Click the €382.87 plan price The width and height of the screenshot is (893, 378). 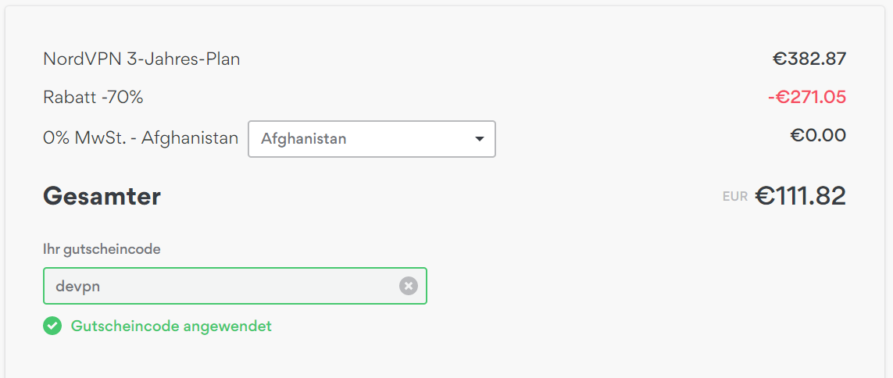809,59
